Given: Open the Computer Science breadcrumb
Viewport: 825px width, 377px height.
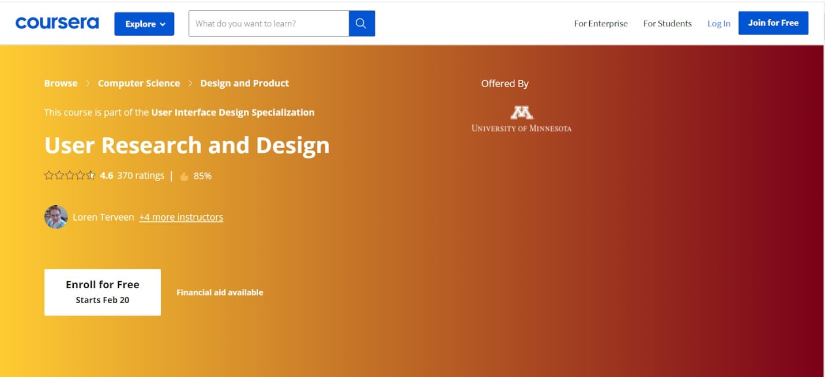Looking at the screenshot, I should [139, 84].
